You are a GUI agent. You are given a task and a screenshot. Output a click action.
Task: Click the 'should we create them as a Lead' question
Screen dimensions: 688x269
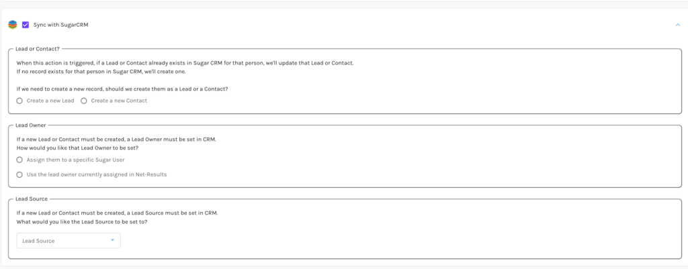122,89
